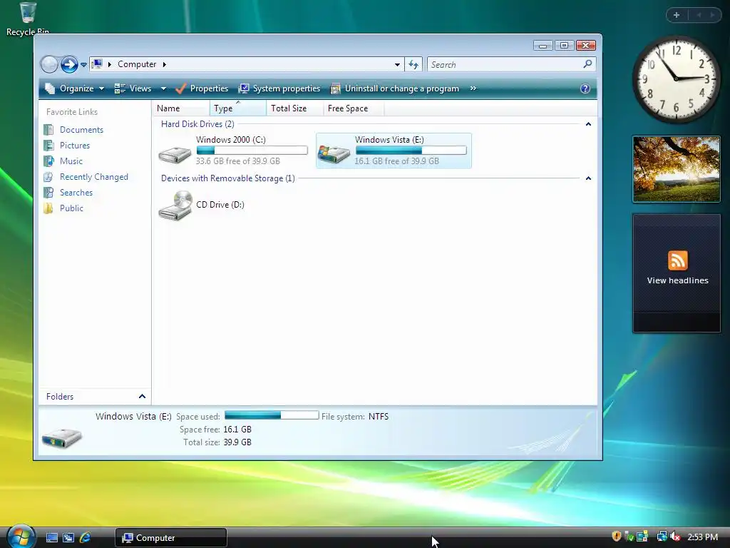The image size is (730, 548).
Task: Click the taskbar clock showing 2:53 PM
Action: coord(702,537)
